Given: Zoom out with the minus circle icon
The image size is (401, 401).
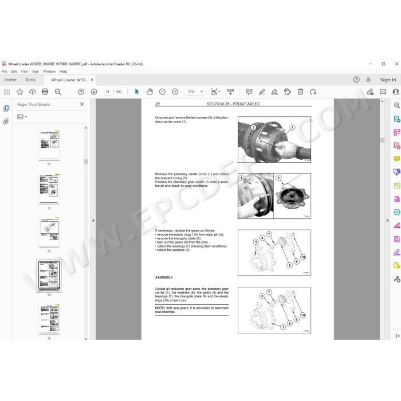Looking at the screenshot, I should pos(162,92).
